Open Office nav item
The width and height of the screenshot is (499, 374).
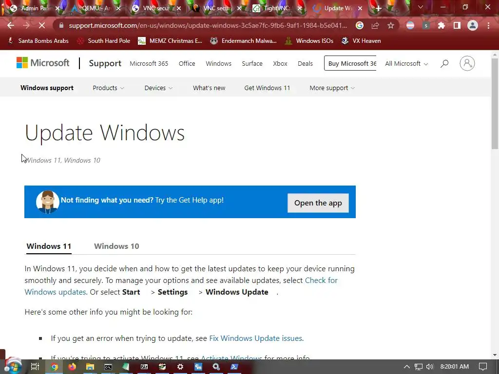(187, 64)
